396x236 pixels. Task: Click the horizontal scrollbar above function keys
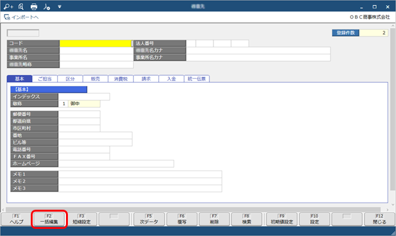(194, 210)
